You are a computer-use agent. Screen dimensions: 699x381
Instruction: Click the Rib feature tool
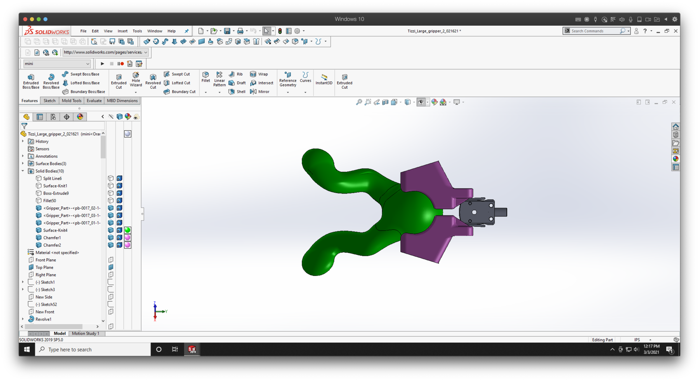pyautogui.click(x=236, y=74)
